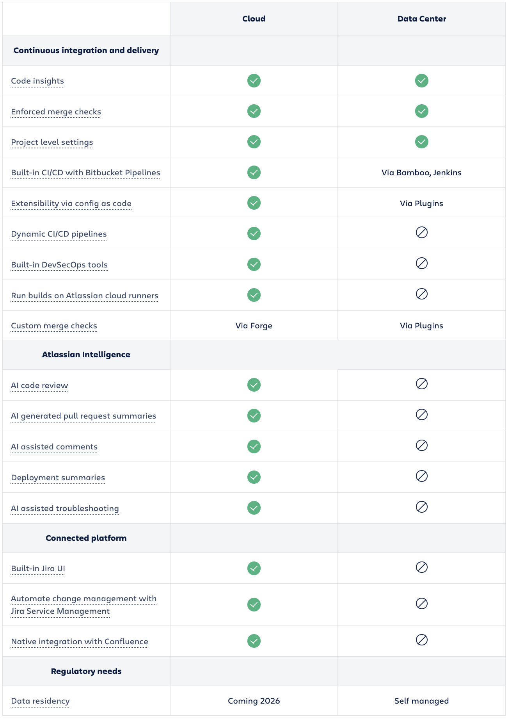508x720 pixels.
Task: Click Cloud checkmark for AI code review
Action: coord(254,385)
